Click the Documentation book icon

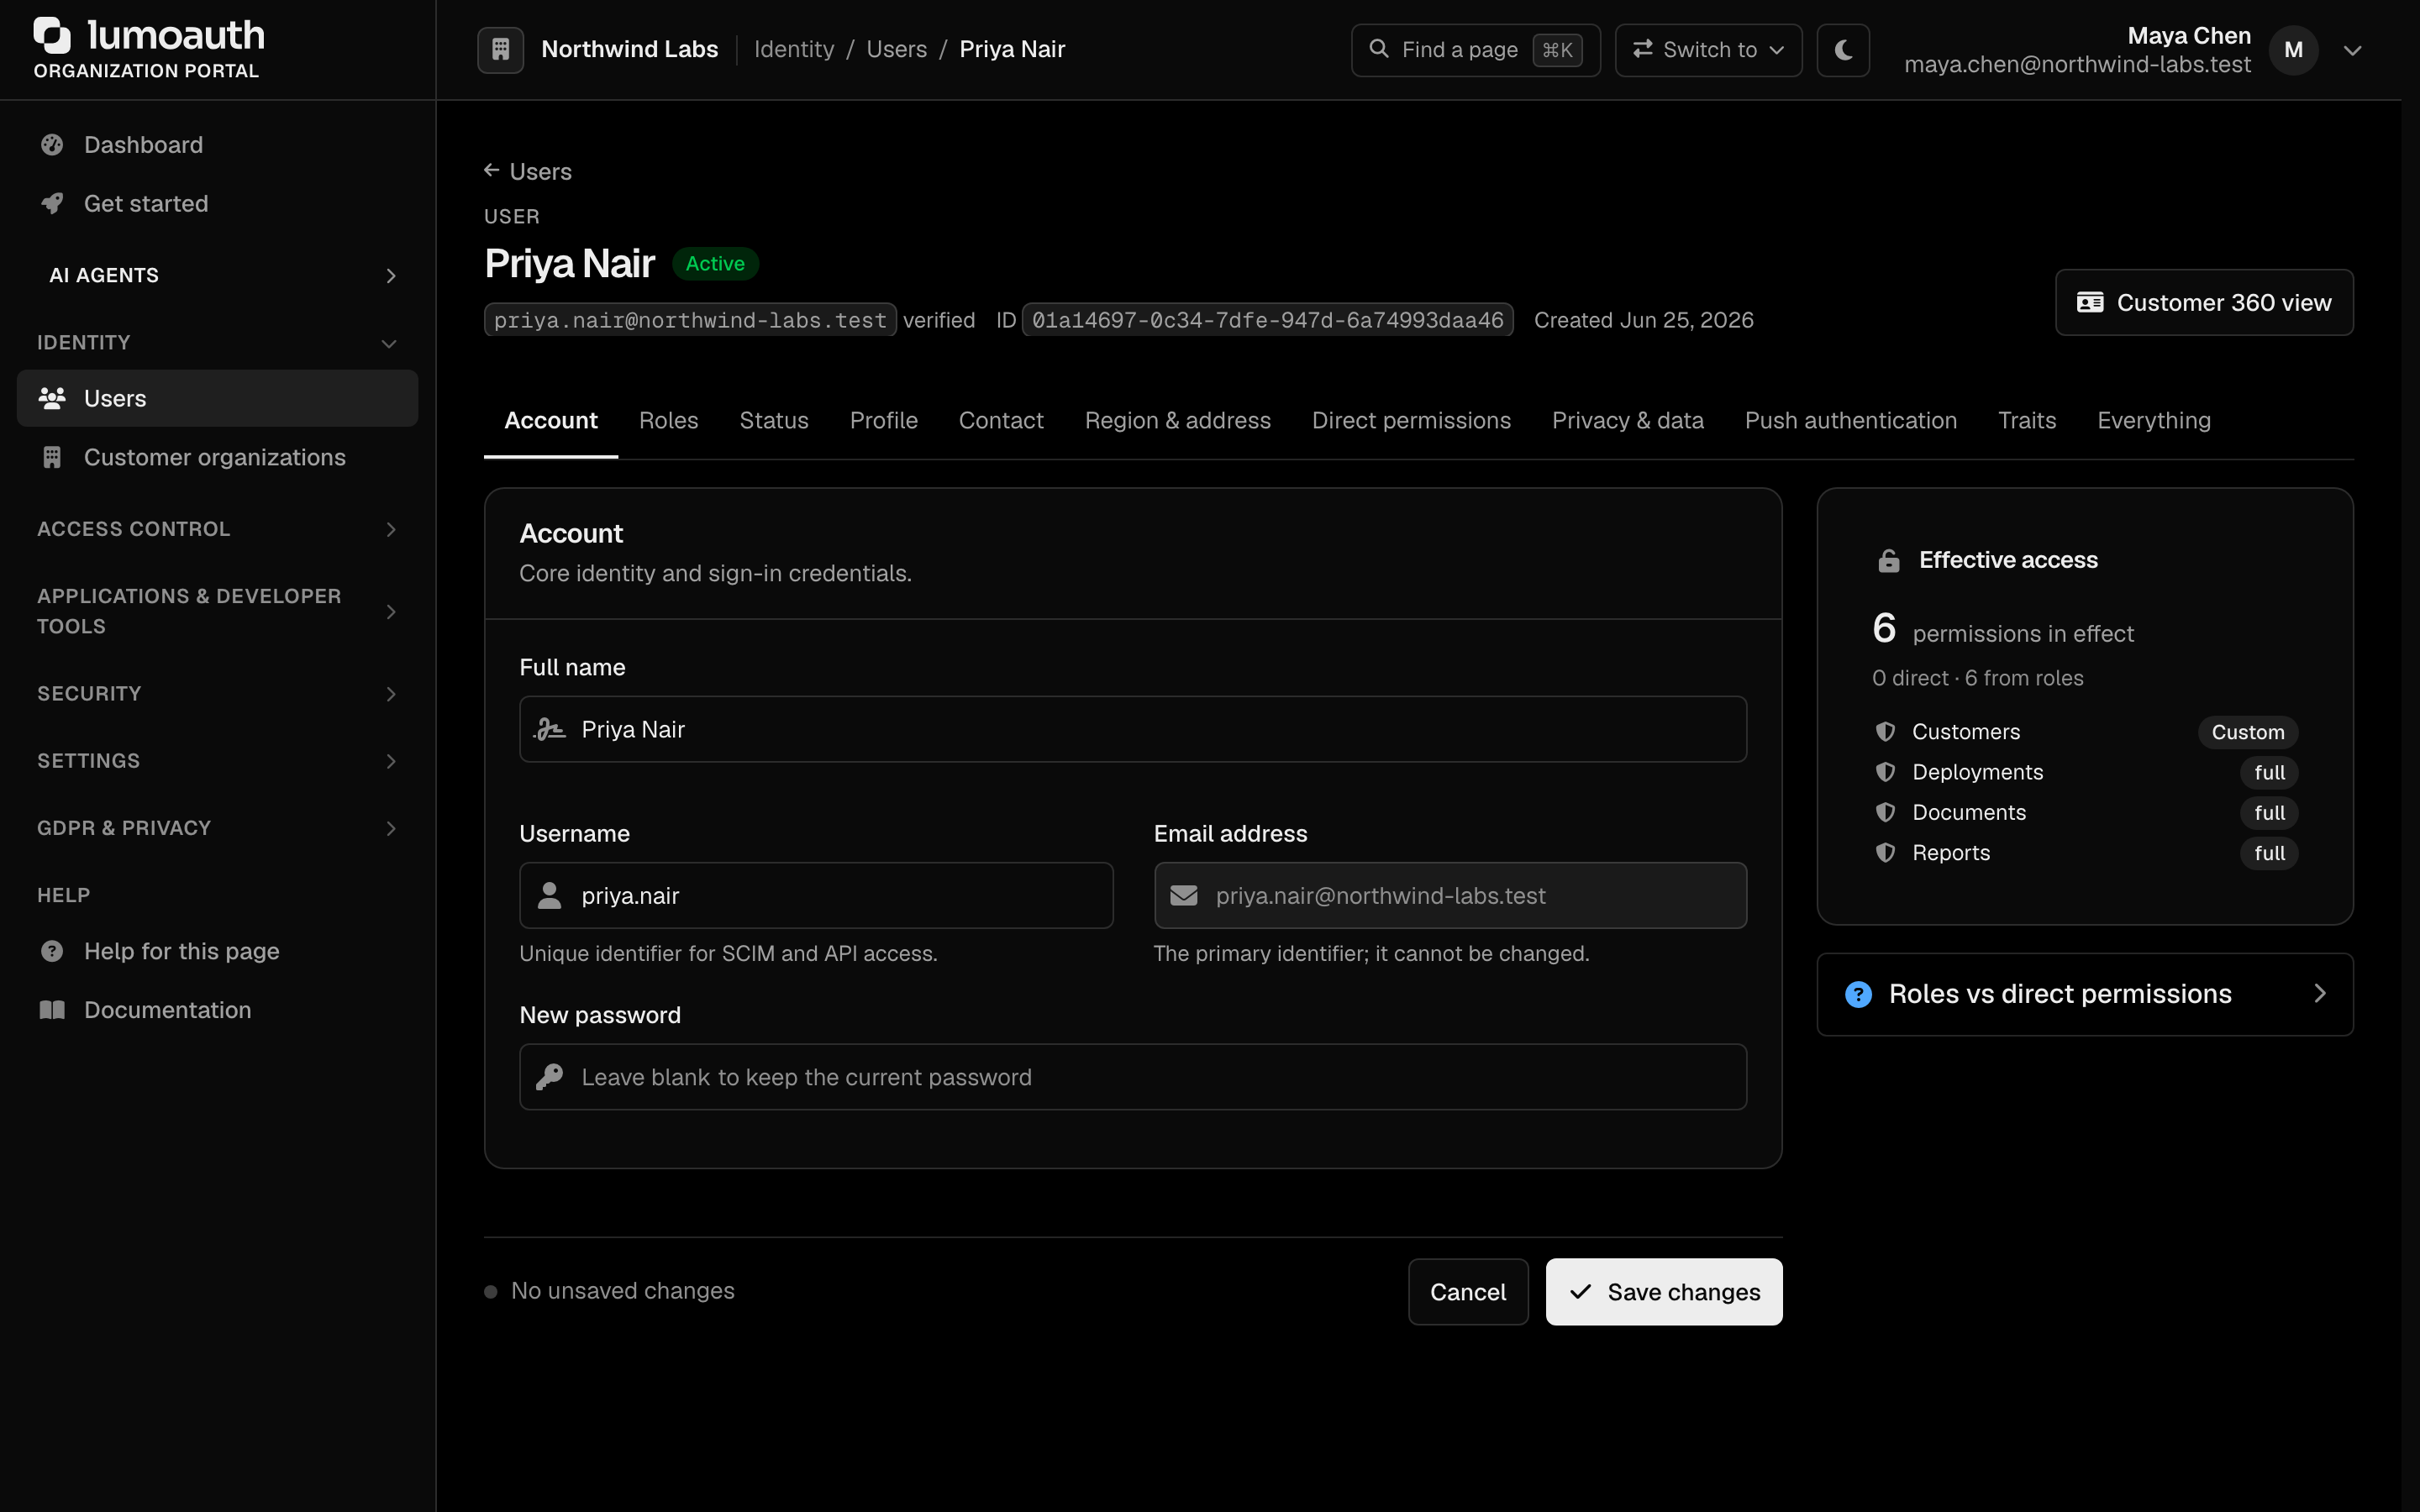click(52, 1010)
